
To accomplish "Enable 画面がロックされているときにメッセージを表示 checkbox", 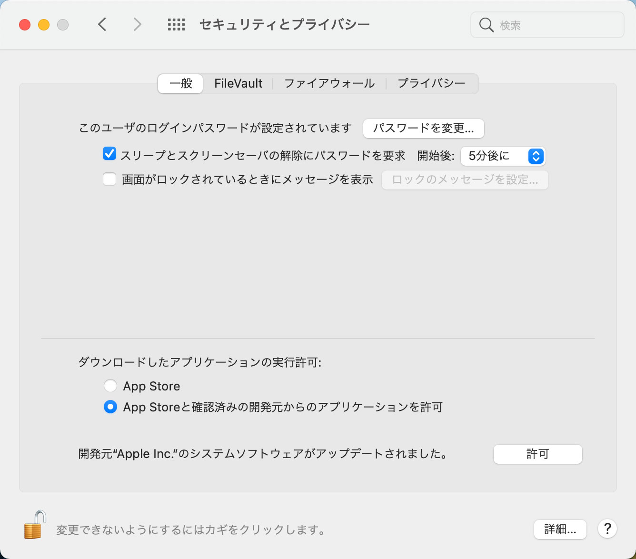I will (109, 180).
